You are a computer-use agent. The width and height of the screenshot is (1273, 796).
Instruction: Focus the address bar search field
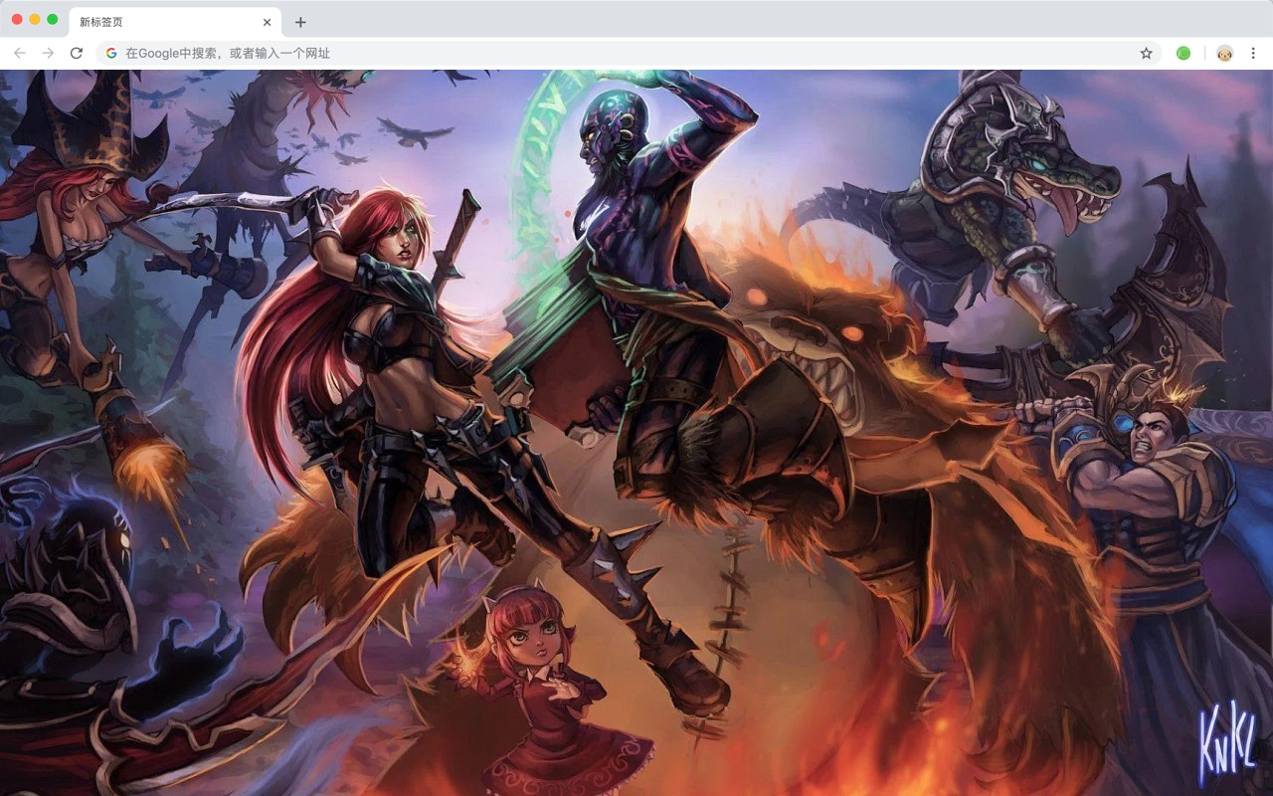click(629, 53)
